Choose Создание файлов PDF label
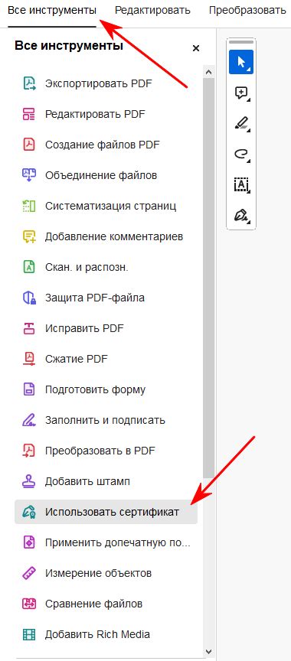This screenshot has width=291, height=661. click(x=103, y=145)
